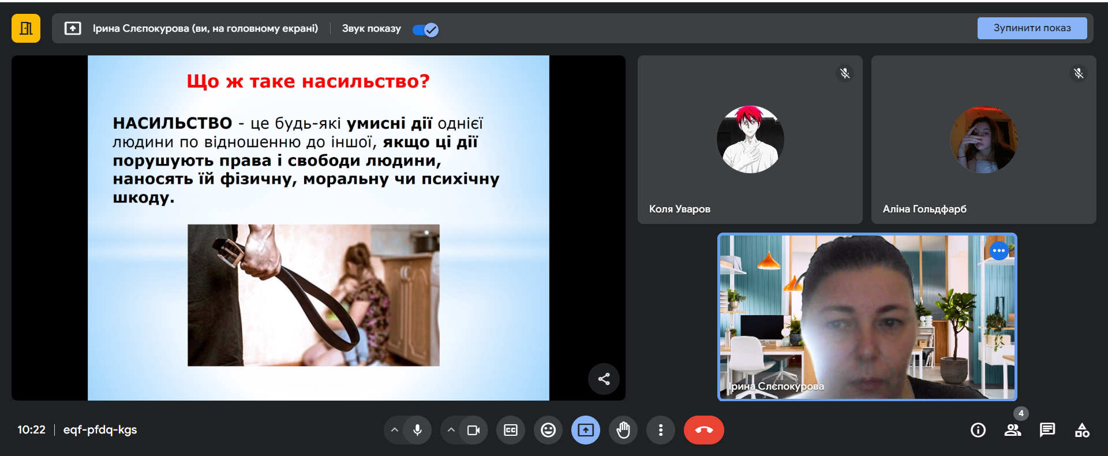Open options on Ірина Слєпокурова's video tile

pyautogui.click(x=999, y=251)
